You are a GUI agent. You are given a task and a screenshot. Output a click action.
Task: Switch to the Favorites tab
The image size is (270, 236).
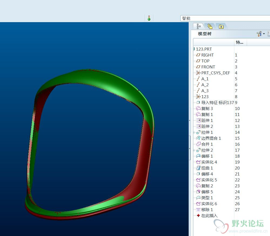pyautogui.click(x=221, y=26)
